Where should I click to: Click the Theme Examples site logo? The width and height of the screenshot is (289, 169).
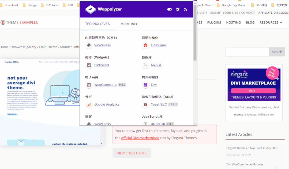[19, 22]
